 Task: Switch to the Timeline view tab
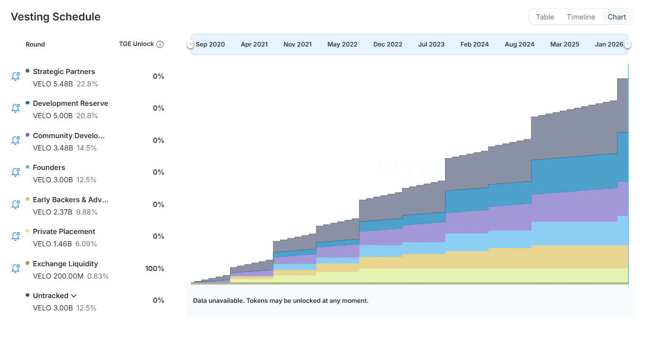(x=580, y=17)
